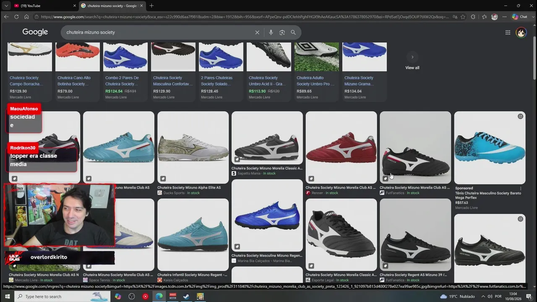Bookmark this page with the star icon
This screenshot has width=537, height=302.
tap(463, 17)
